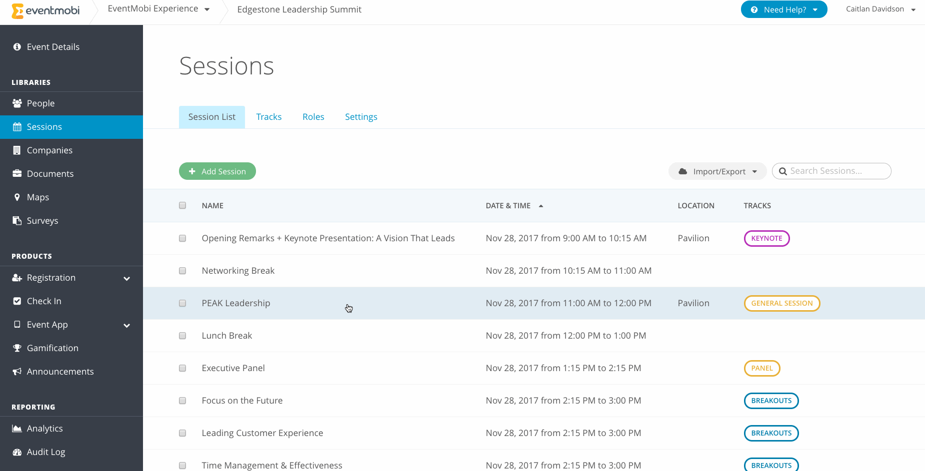Click BREAKOUTS tag for Leading Customer Experience
The width and height of the screenshot is (925, 471).
click(771, 433)
